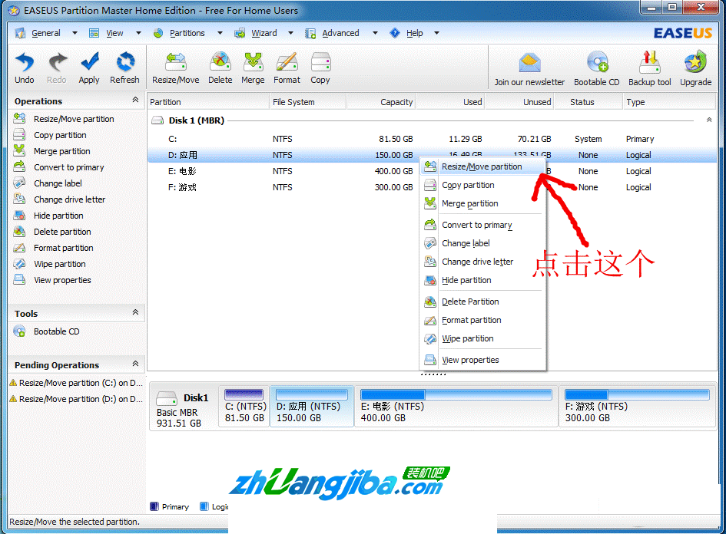Screen dimensions: 726x534
Task: Collapse the Tools panel
Action: [136, 313]
